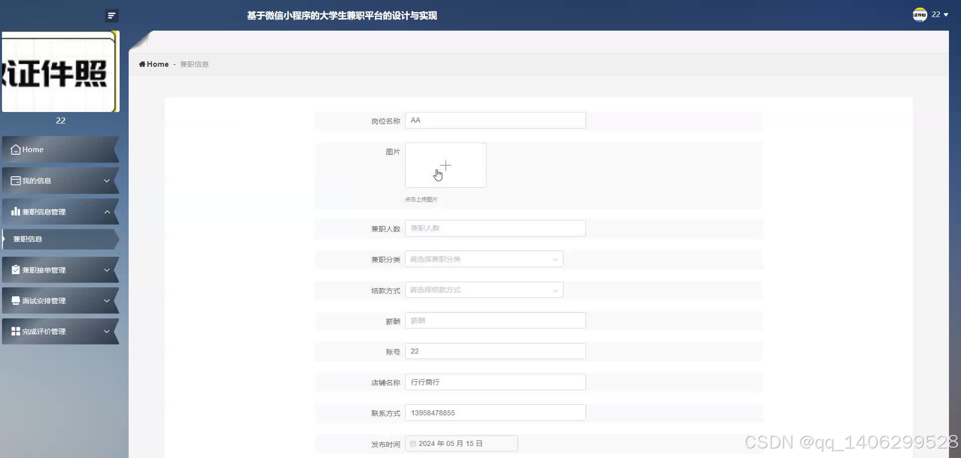Expand the 面试安排管理 chevron
The image size is (961, 458).
pos(107,301)
